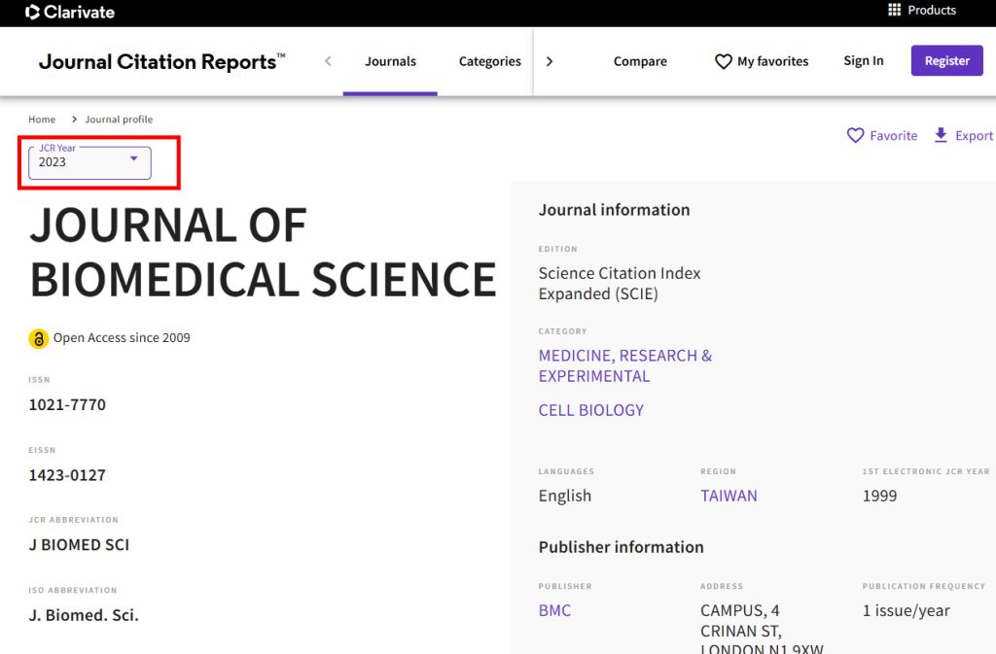This screenshot has width=996, height=654.
Task: Click the ISO abbreviation J. Biomed. Sci.
Action: click(84, 615)
